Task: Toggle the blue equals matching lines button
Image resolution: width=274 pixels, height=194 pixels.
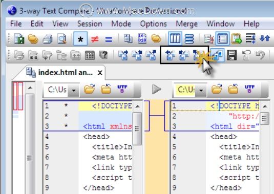Action: 109,39
